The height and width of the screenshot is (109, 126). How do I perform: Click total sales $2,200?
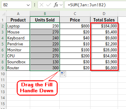tap(104, 44)
